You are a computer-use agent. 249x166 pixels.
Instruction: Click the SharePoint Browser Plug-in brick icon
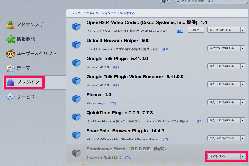pos(76,135)
